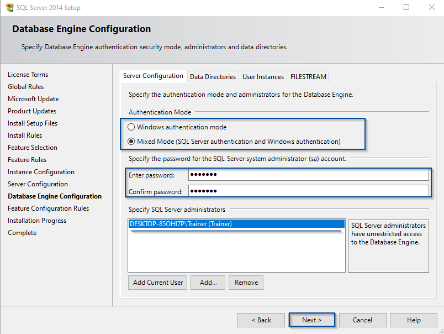Cancel the SQL Server setup

pyautogui.click(x=362, y=320)
